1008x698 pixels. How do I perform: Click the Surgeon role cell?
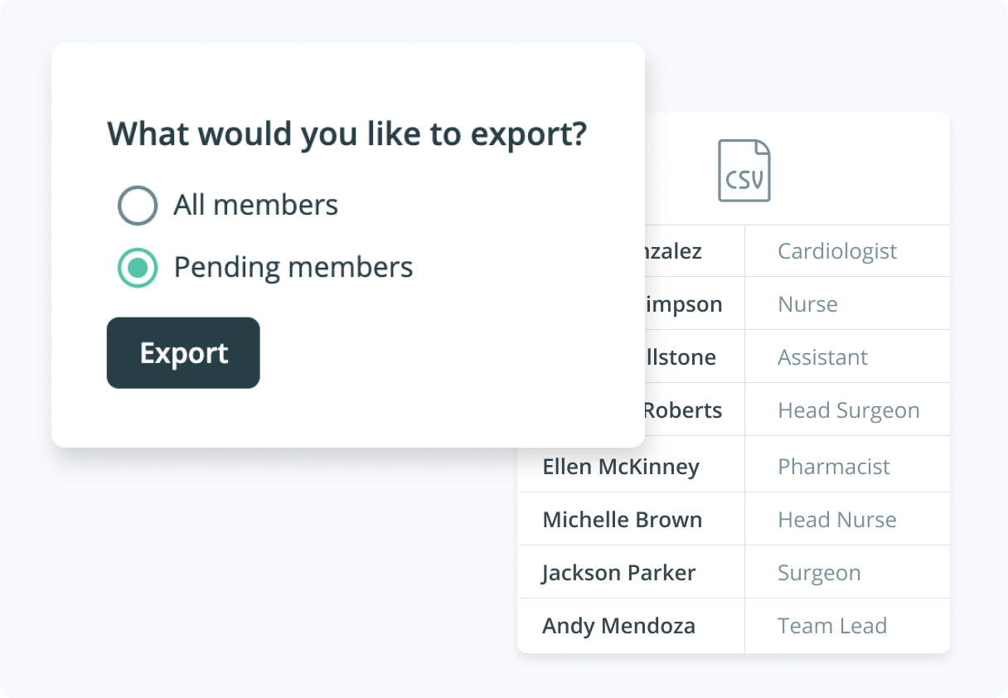tap(819, 573)
